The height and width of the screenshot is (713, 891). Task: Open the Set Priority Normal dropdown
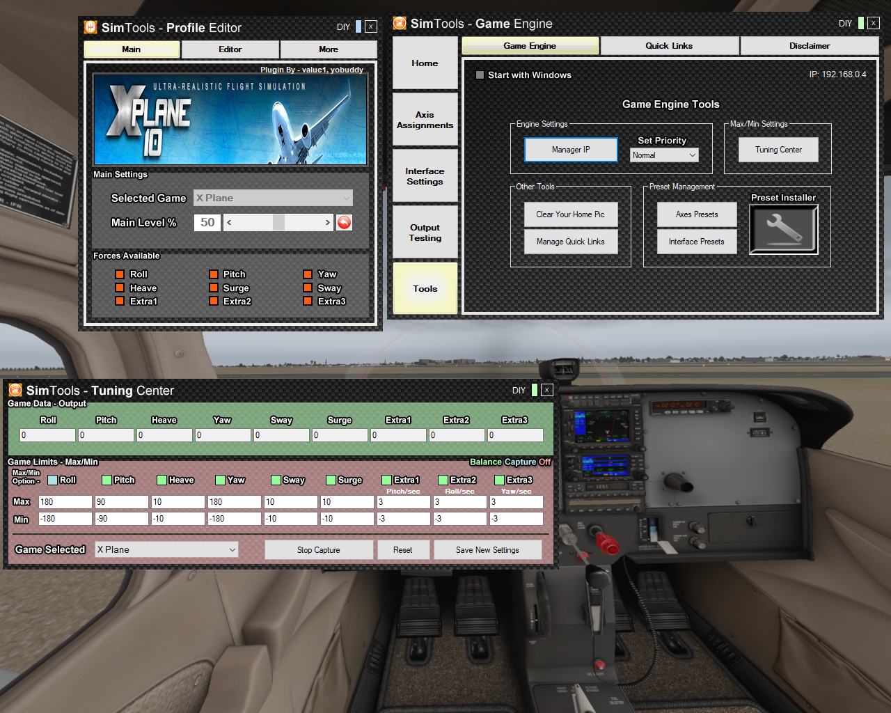[664, 155]
